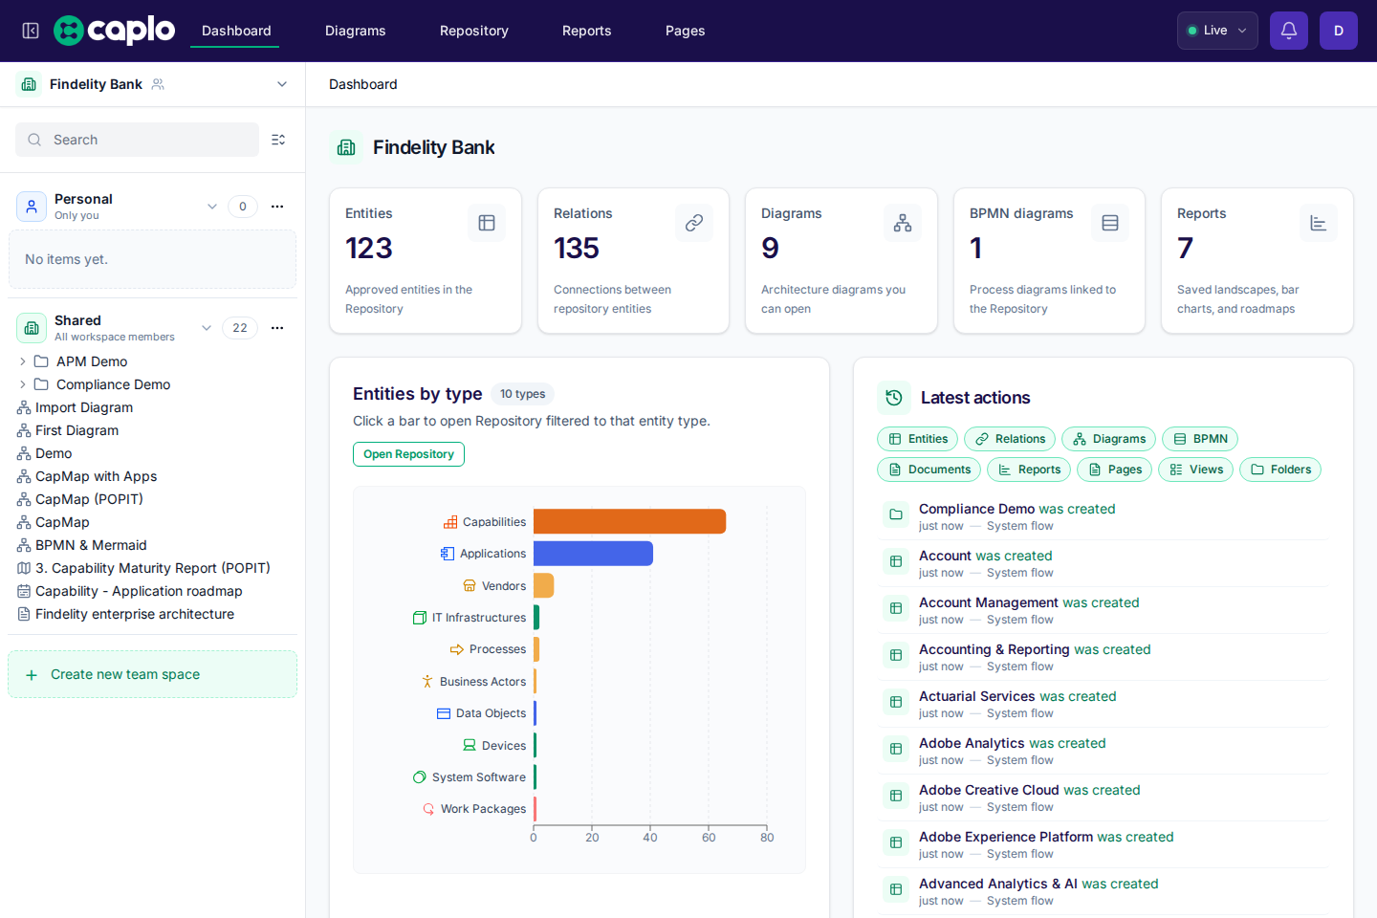Switch to the Reports tab
This screenshot has height=918, width=1377.
point(587,31)
